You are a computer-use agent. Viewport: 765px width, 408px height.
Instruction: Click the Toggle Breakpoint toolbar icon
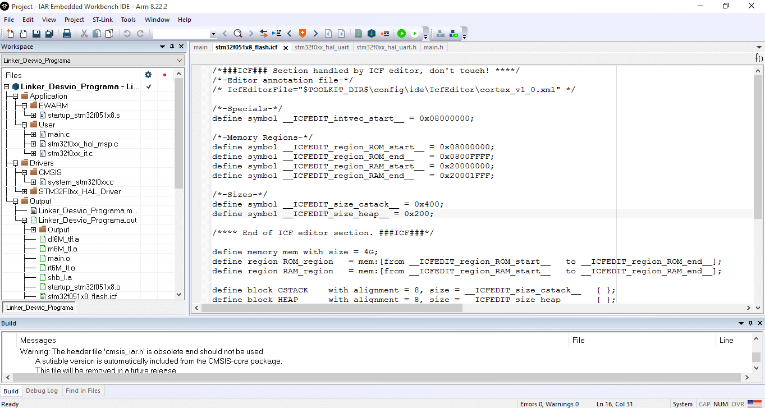pos(385,34)
